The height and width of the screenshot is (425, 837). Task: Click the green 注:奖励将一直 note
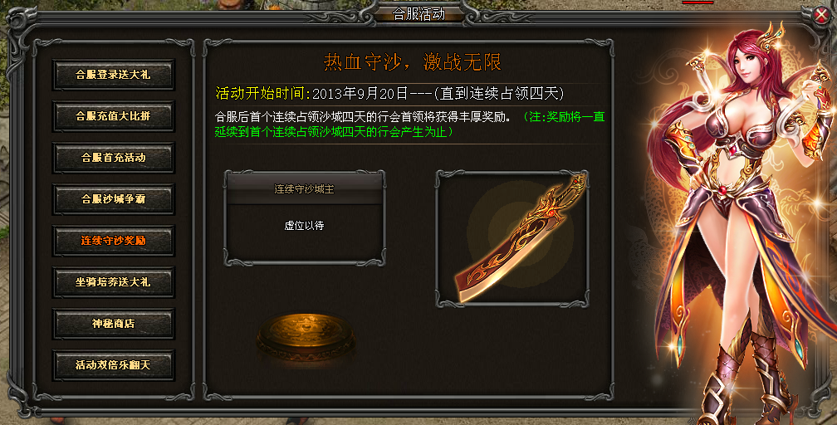tap(565, 117)
